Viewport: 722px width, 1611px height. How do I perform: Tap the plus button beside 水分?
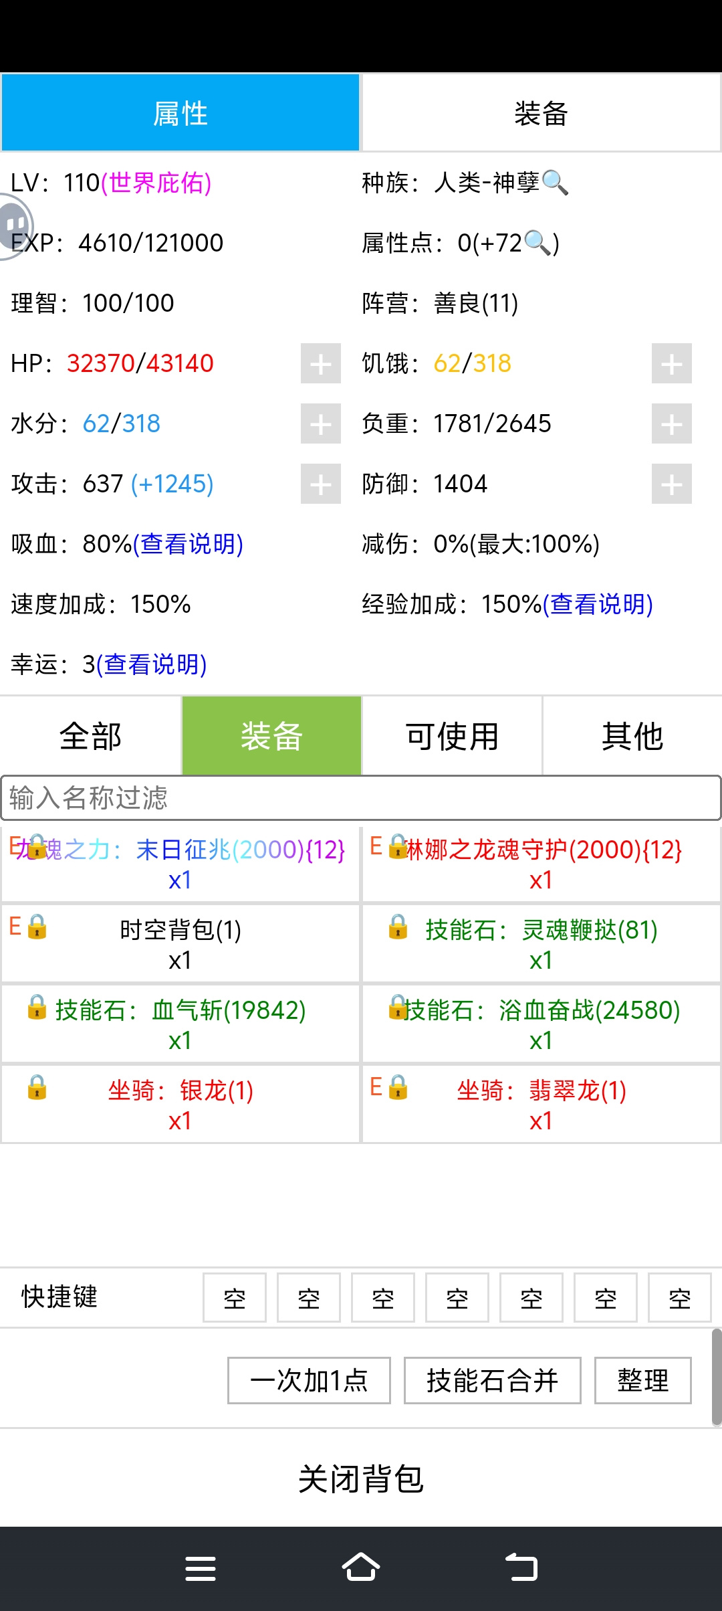point(321,423)
